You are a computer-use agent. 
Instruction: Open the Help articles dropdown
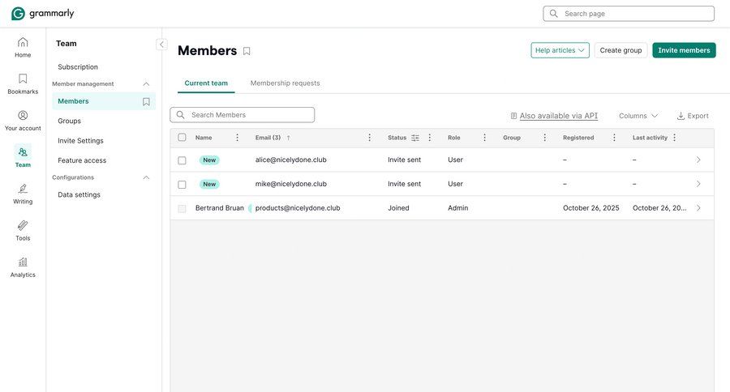click(560, 50)
